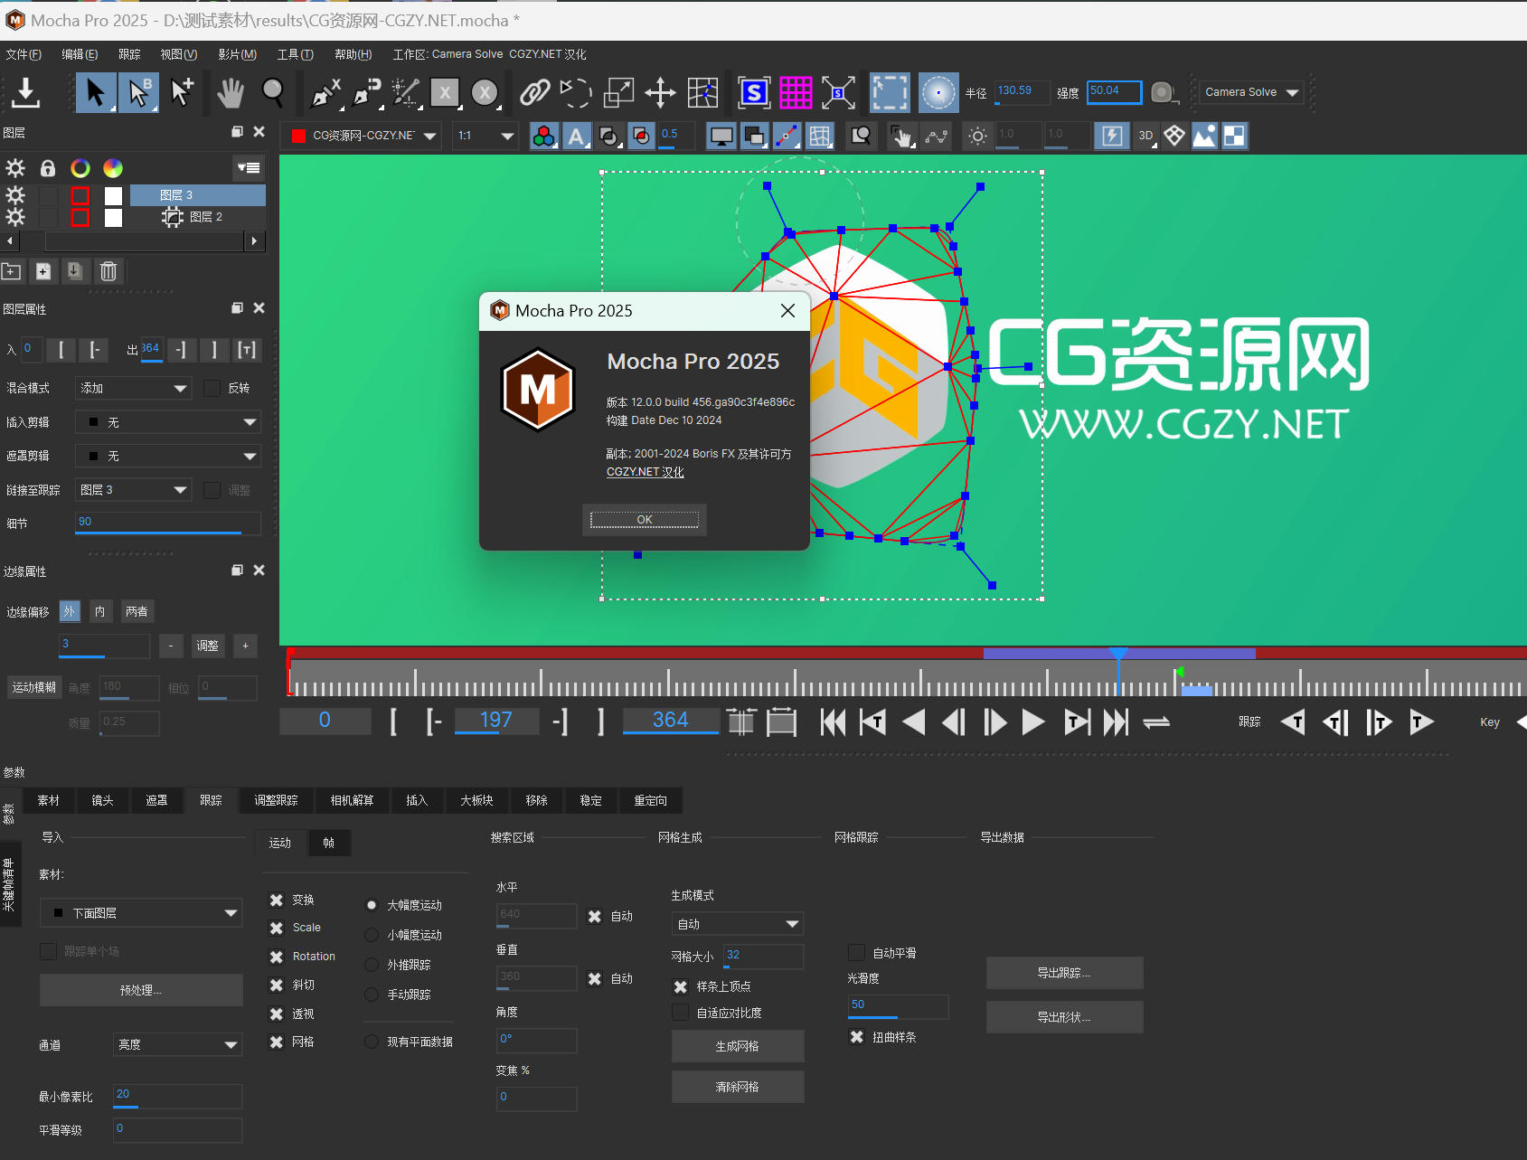Toggle the 透视 checkbox
This screenshot has height=1160, width=1527.
[x=277, y=1014]
